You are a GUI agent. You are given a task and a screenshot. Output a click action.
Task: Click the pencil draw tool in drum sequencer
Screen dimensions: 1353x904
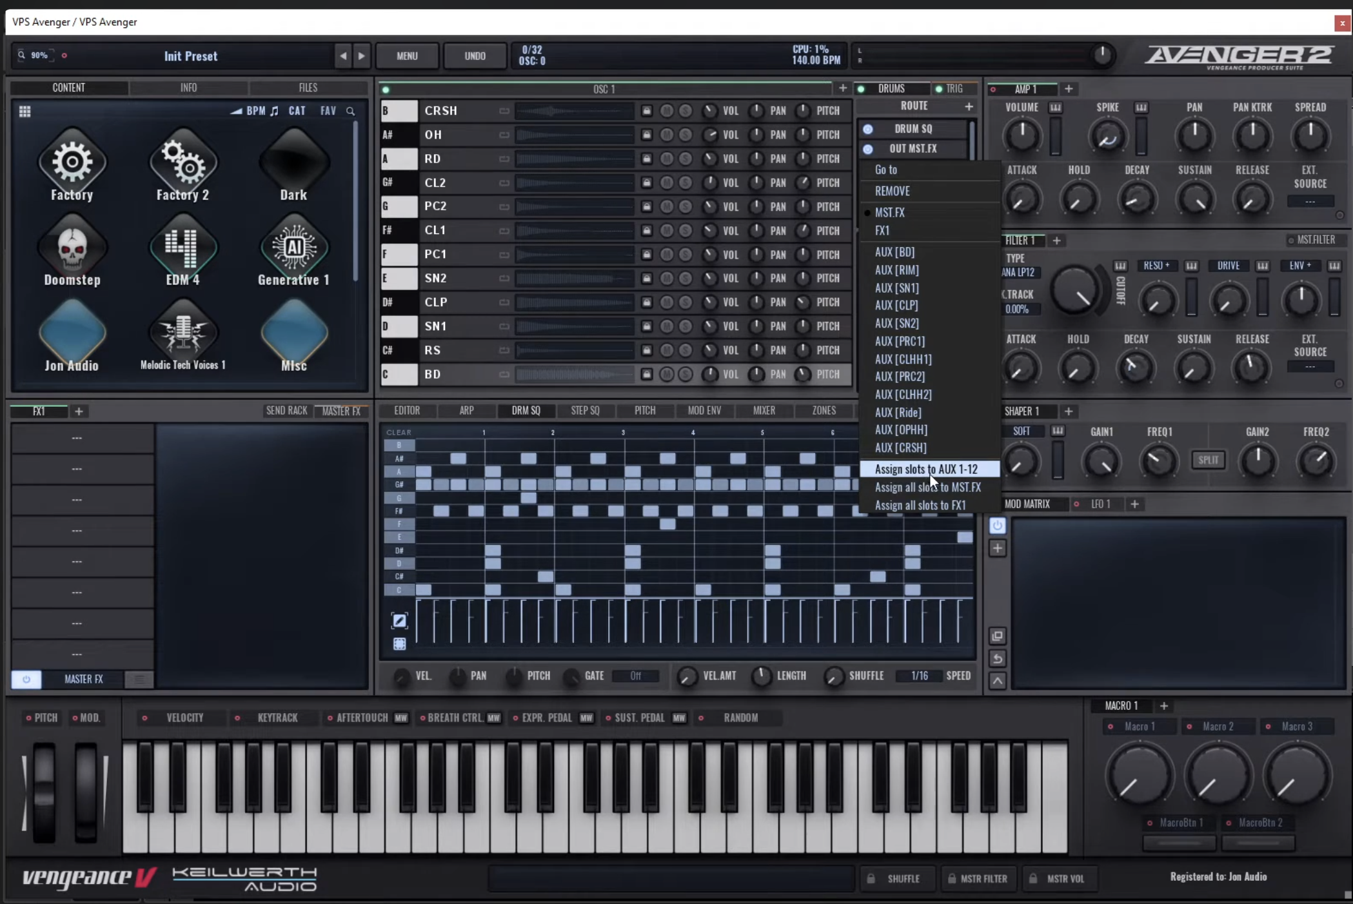tap(399, 620)
